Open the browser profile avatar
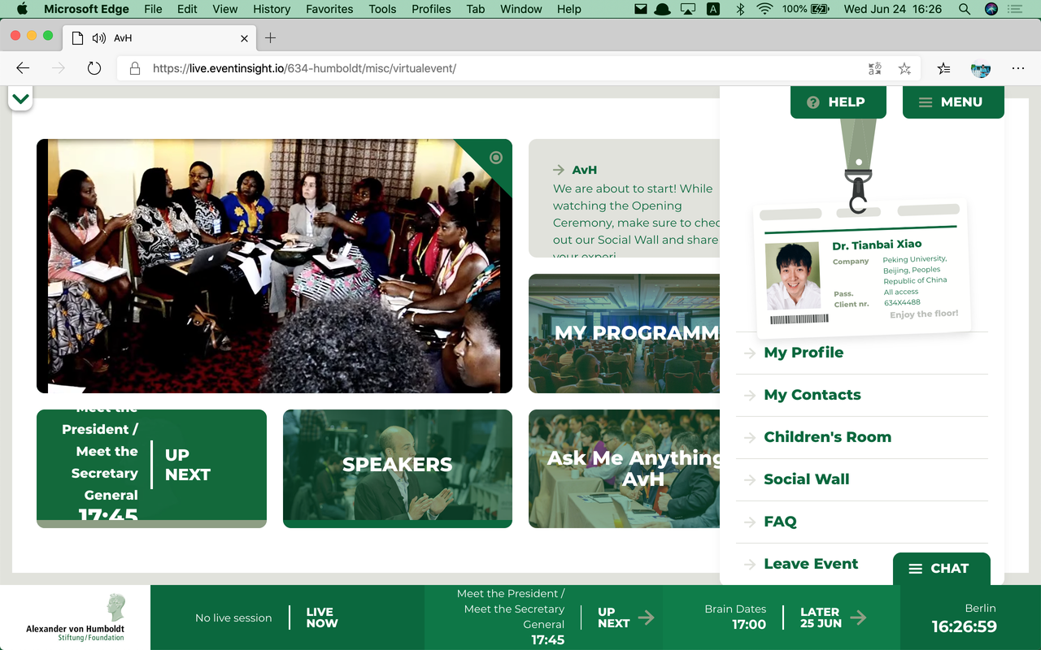 point(981,69)
